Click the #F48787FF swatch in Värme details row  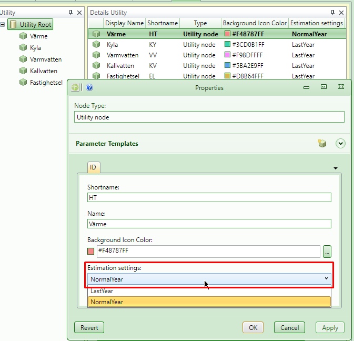pos(227,34)
